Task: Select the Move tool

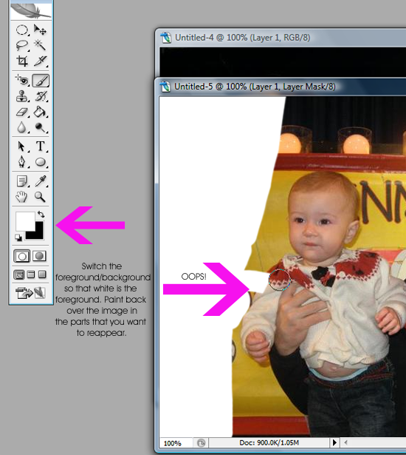Action: 41,30
